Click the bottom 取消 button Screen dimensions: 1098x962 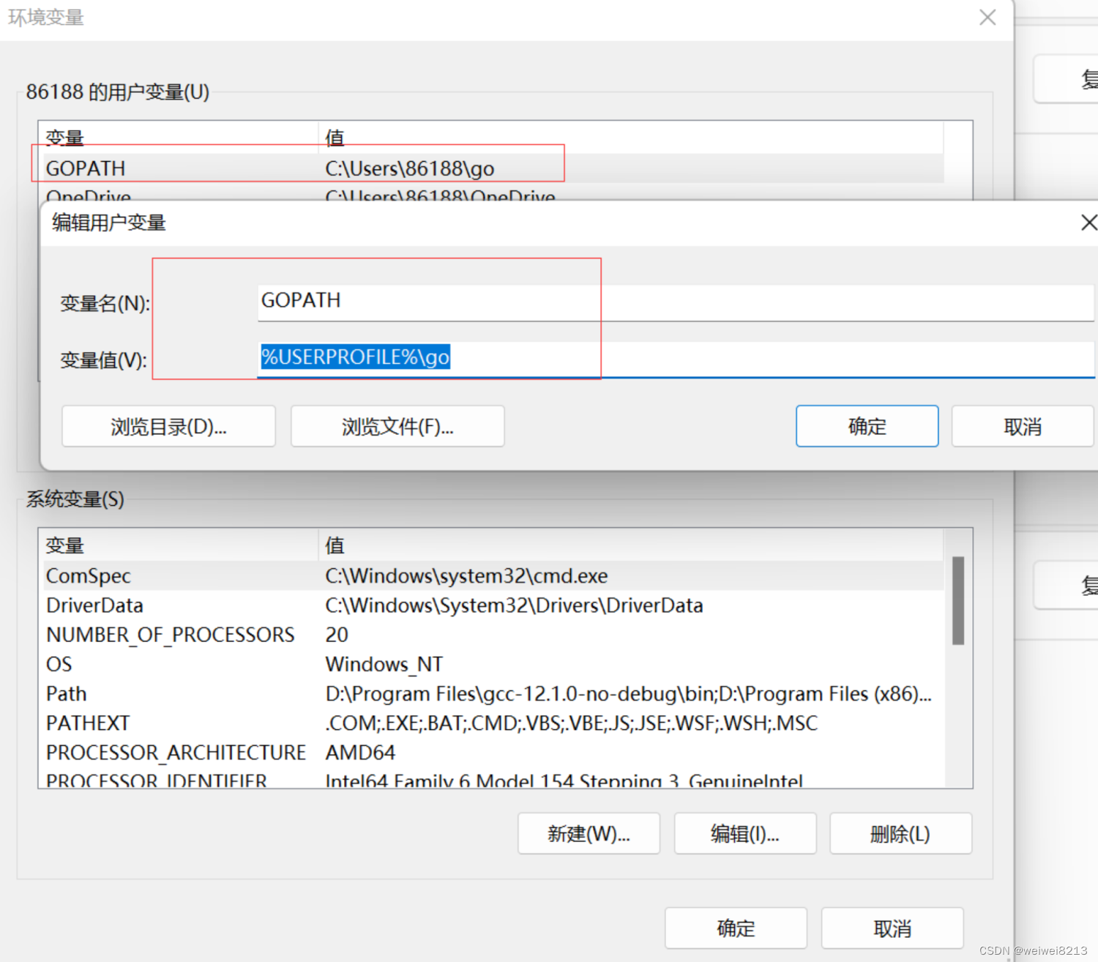tap(892, 928)
